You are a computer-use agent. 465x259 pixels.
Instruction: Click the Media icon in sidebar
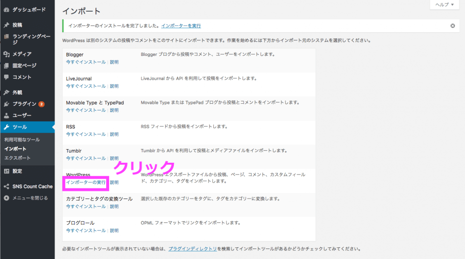tap(6, 54)
